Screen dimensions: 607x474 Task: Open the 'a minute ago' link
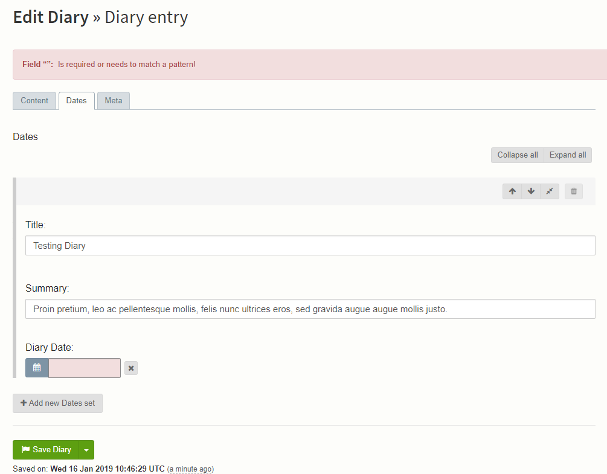(190, 469)
